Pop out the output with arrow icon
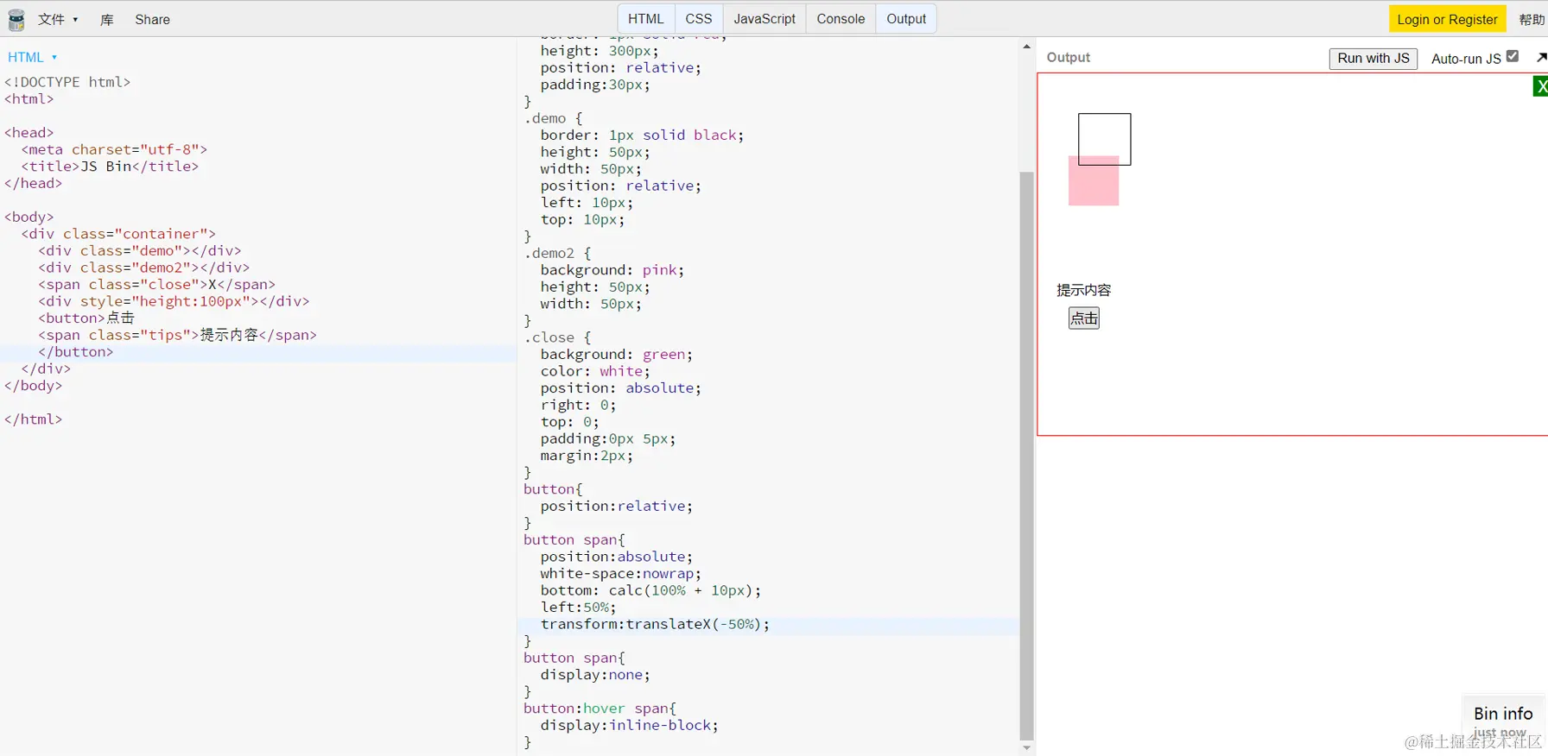1548x756 pixels. (x=1541, y=57)
